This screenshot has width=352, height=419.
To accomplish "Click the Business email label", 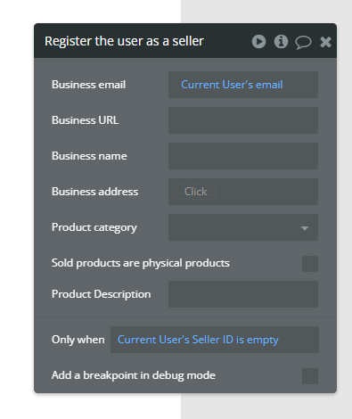I will click(88, 85).
